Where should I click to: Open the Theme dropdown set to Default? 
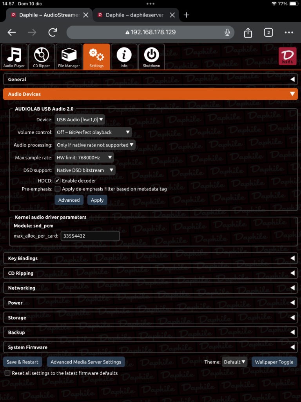click(x=234, y=362)
